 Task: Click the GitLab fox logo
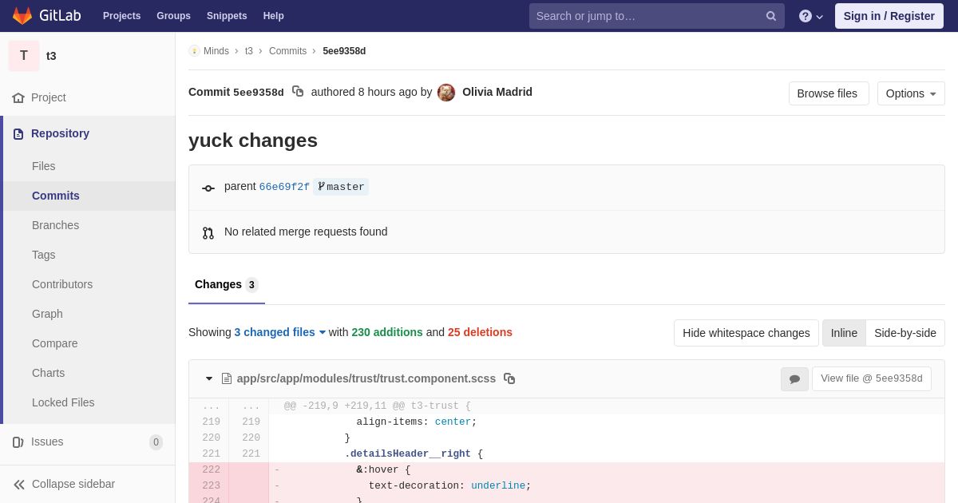22,16
